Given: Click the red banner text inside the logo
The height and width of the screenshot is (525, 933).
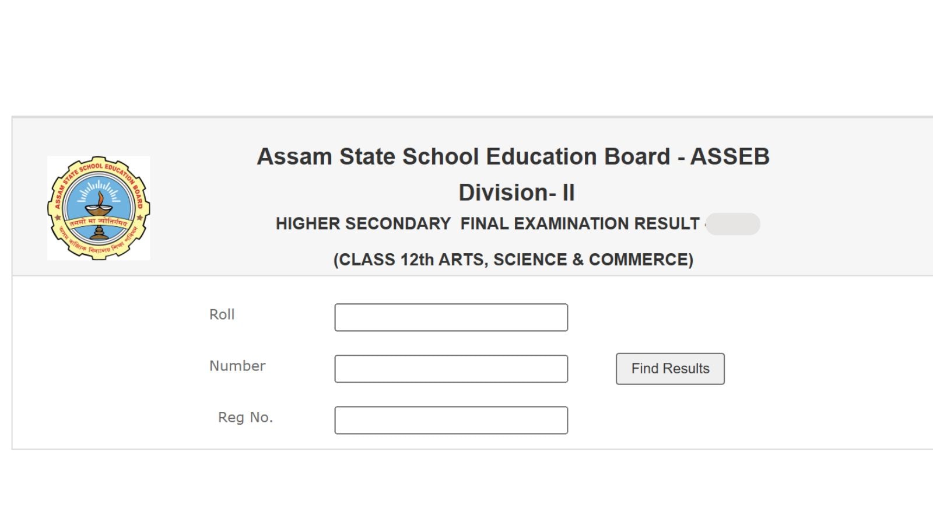Looking at the screenshot, I should coord(98,222).
